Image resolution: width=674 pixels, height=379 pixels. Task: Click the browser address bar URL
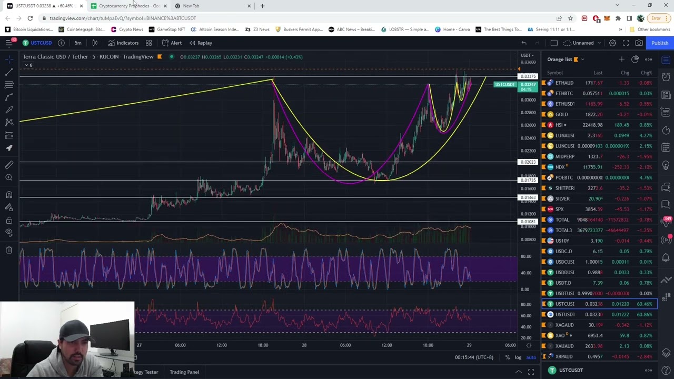[x=122, y=18]
